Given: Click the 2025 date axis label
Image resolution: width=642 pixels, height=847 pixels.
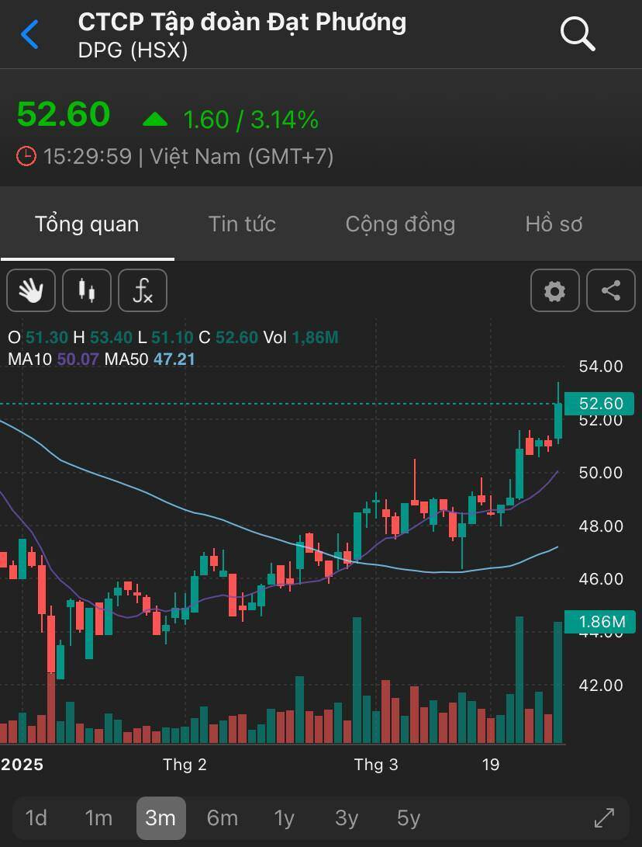Looking at the screenshot, I should click(22, 765).
